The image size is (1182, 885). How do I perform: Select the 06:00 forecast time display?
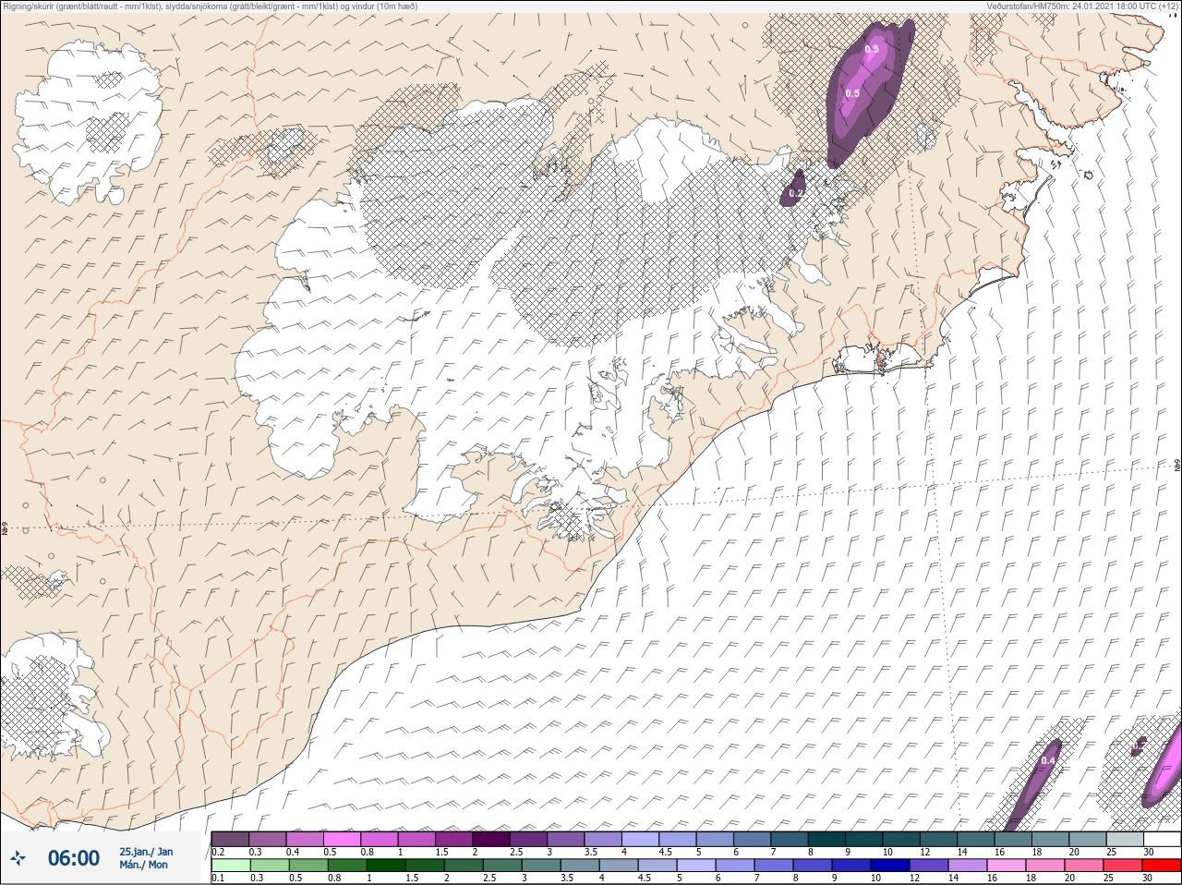(73, 858)
